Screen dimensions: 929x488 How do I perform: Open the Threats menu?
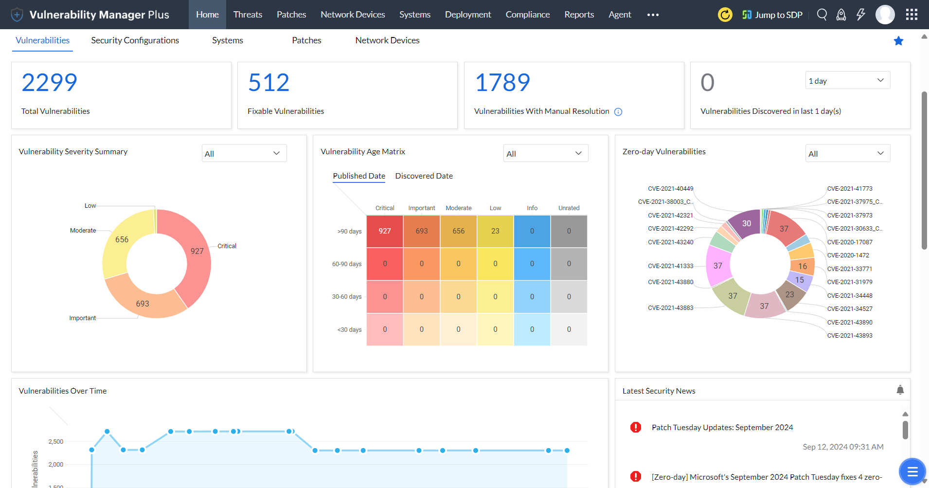(x=248, y=15)
